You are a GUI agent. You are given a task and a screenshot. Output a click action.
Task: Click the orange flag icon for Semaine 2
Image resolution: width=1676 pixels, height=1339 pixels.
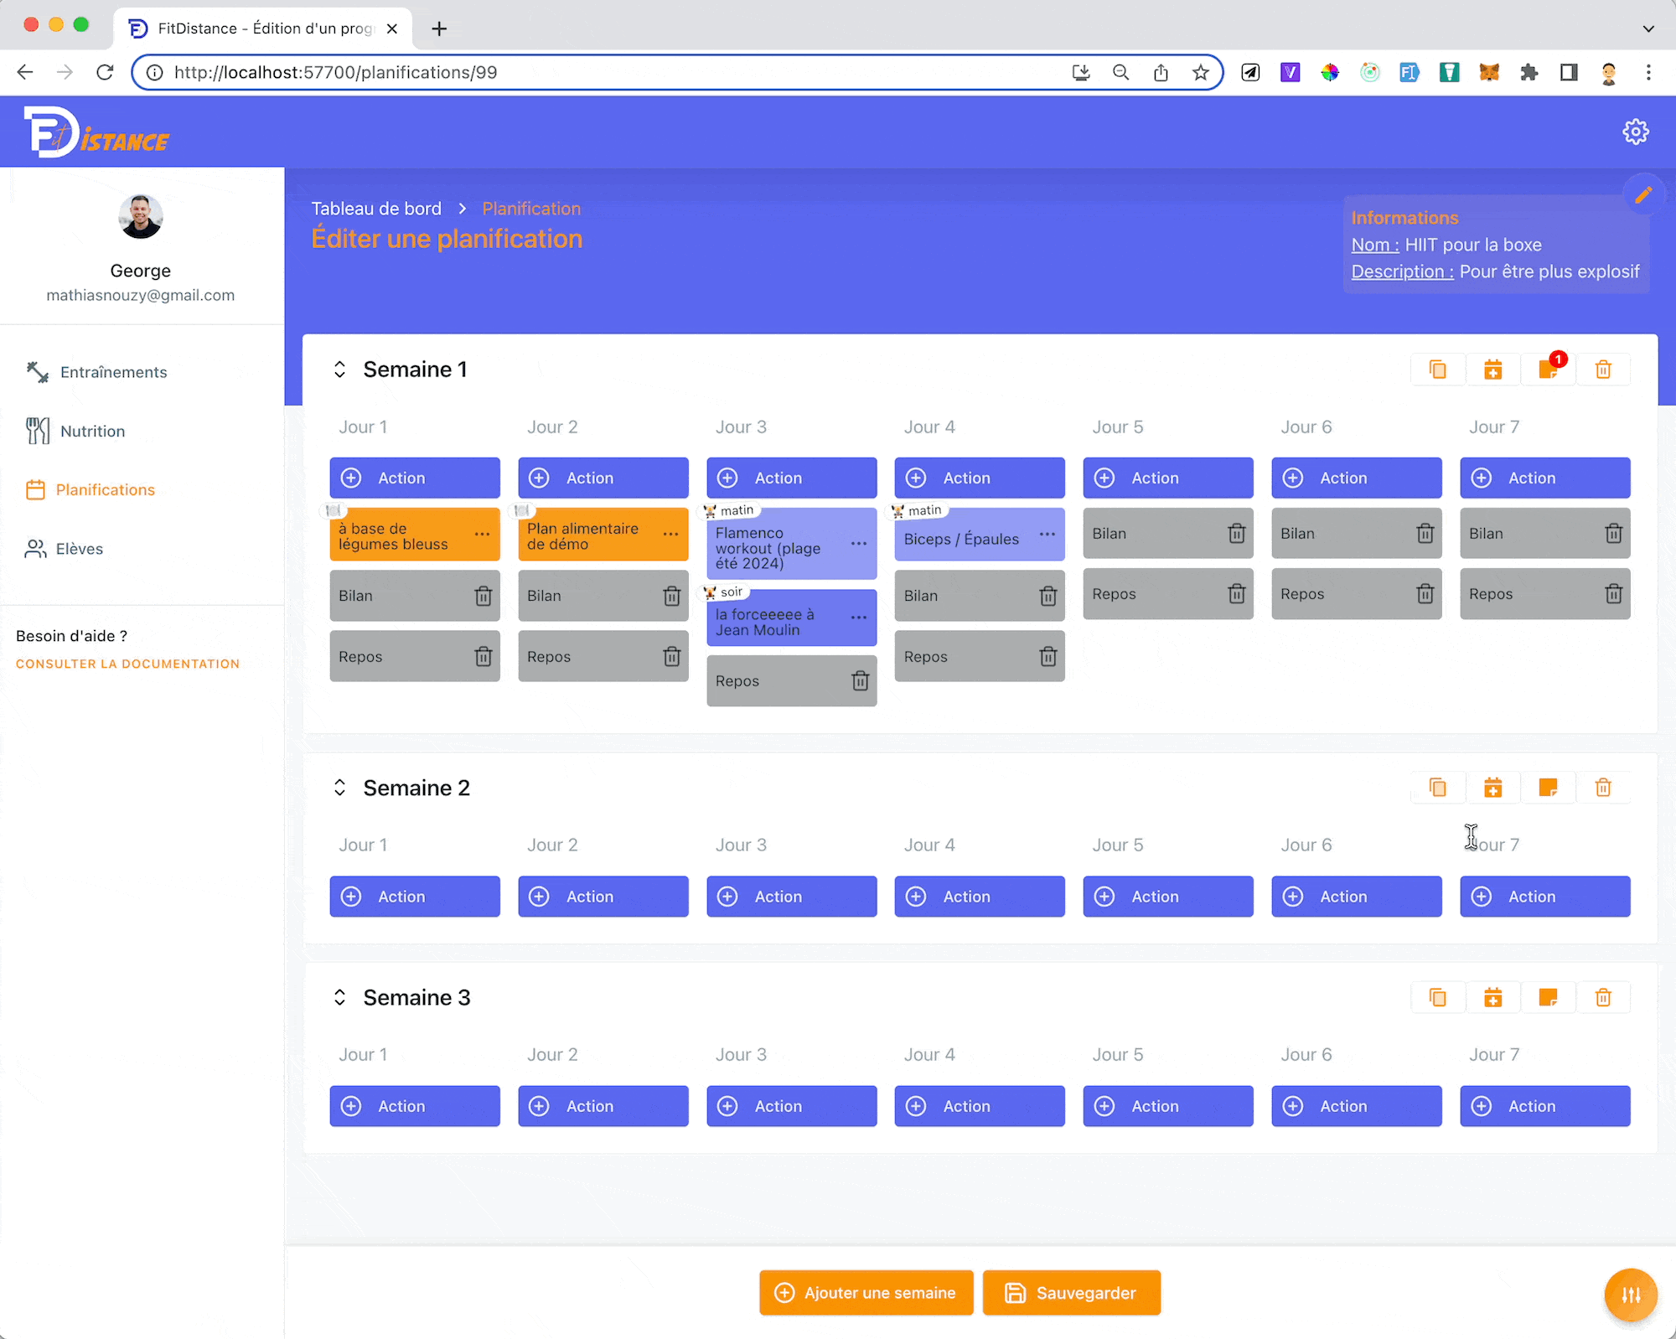coord(1548,787)
